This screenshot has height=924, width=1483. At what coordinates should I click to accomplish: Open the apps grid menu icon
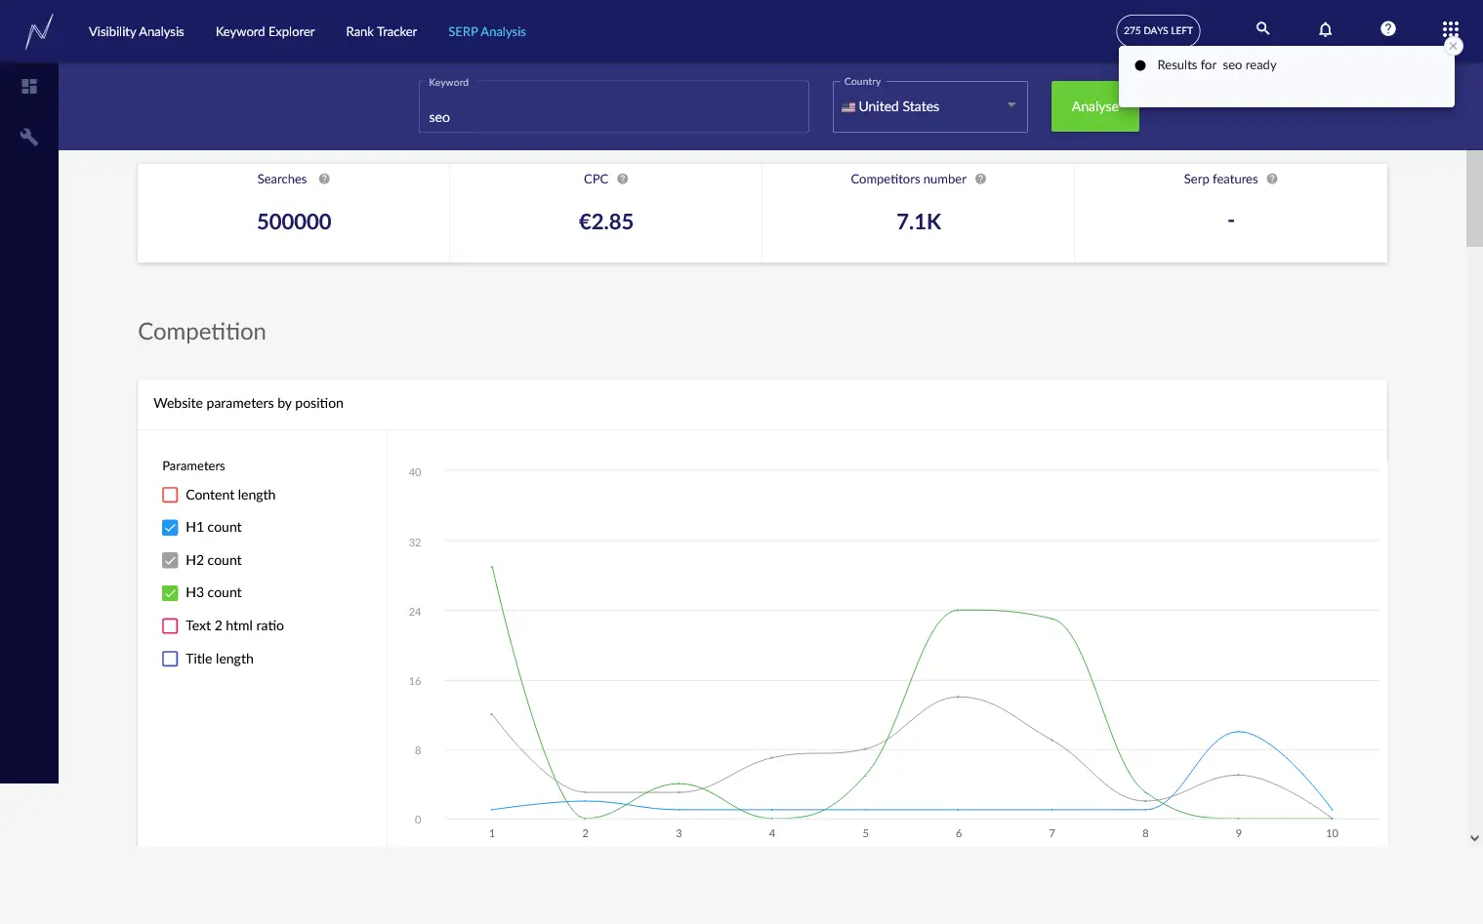[1450, 29]
